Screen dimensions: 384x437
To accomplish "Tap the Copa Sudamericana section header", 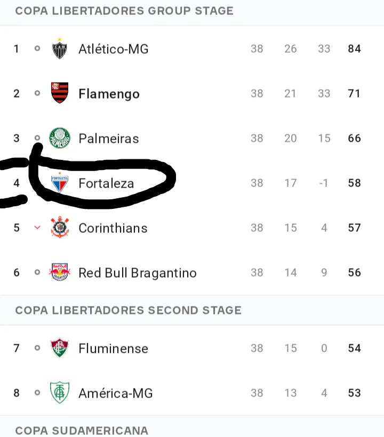I will 82,431.
